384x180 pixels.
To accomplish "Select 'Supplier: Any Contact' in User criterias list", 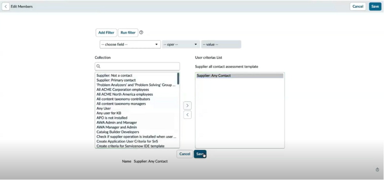I will [240, 76].
